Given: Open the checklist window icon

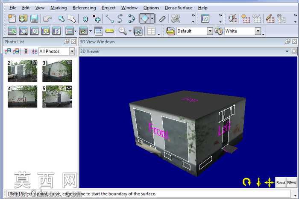Looking at the screenshot, I should [x=56, y=31].
